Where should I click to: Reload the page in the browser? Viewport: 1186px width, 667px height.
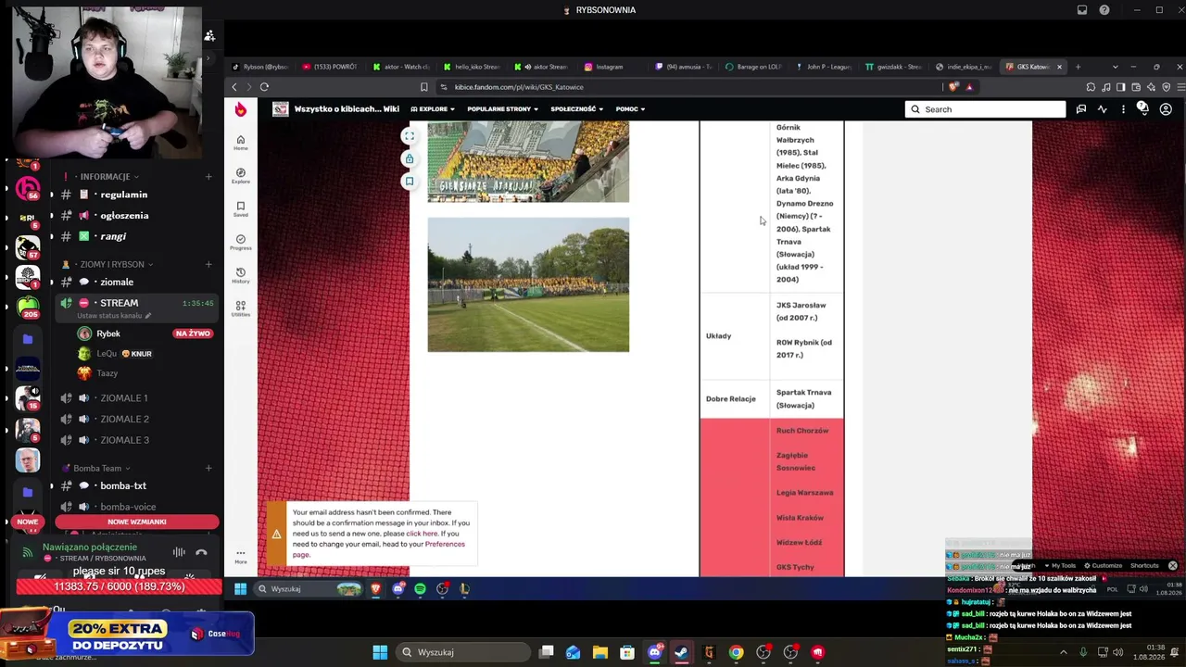click(264, 87)
